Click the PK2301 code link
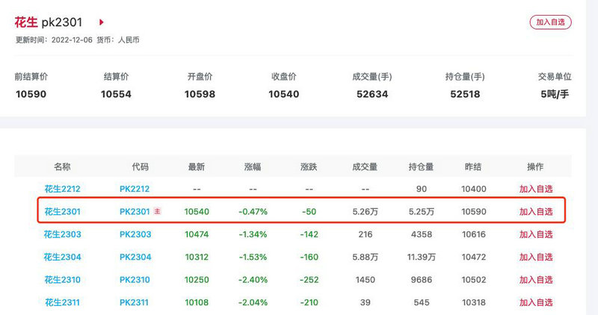This screenshot has width=598, height=315. (135, 211)
